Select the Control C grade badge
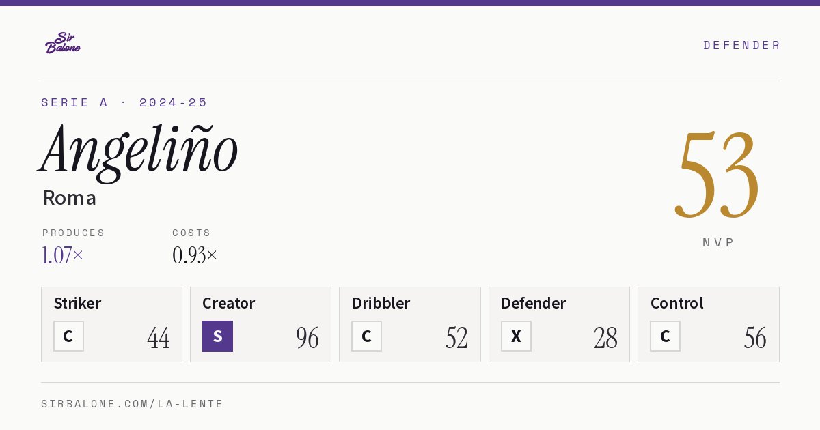This screenshot has height=430, width=820. pyautogui.click(x=665, y=336)
